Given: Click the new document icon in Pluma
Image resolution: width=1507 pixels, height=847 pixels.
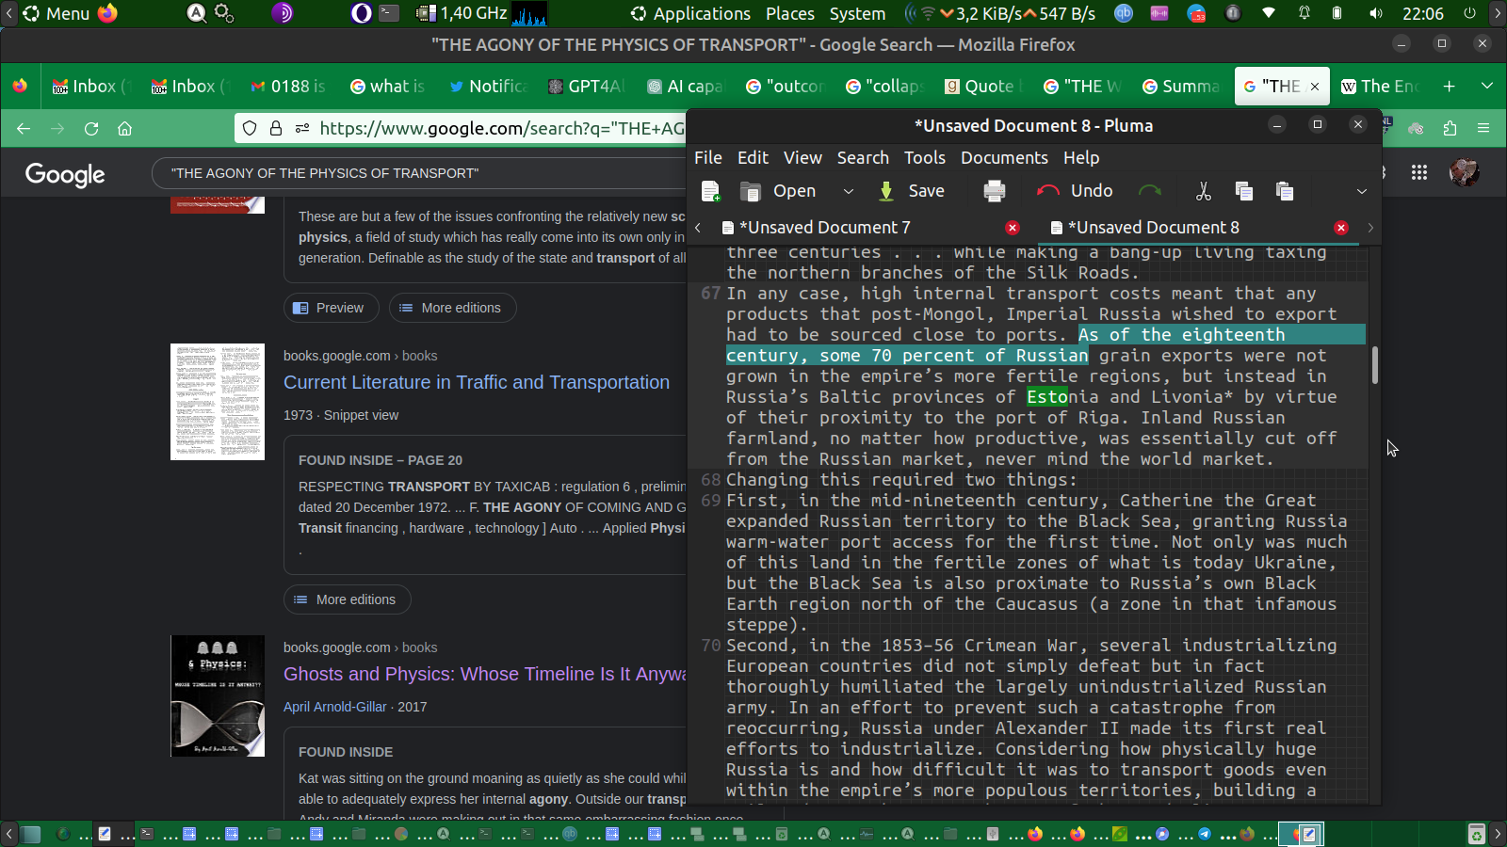Looking at the screenshot, I should click(711, 191).
